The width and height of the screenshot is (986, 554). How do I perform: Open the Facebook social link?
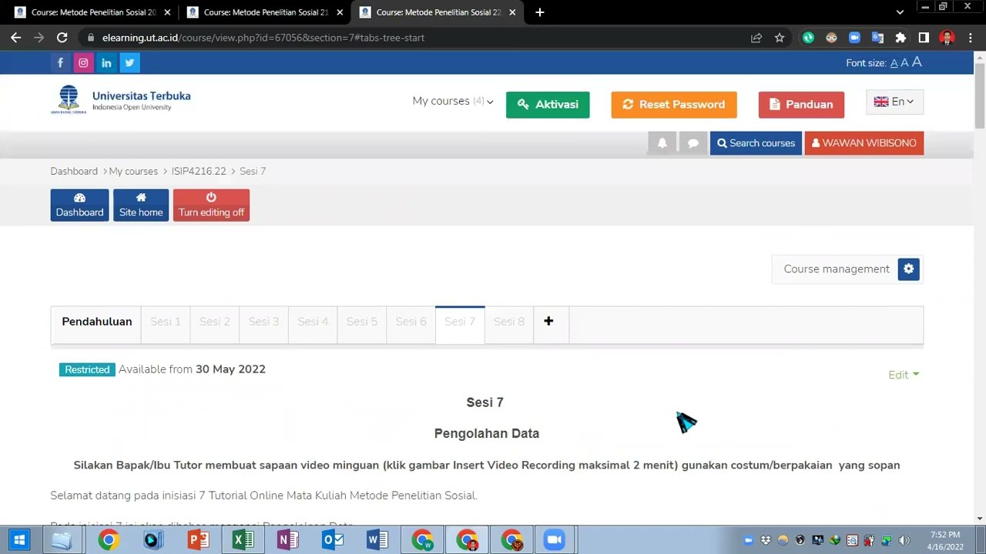tap(60, 63)
